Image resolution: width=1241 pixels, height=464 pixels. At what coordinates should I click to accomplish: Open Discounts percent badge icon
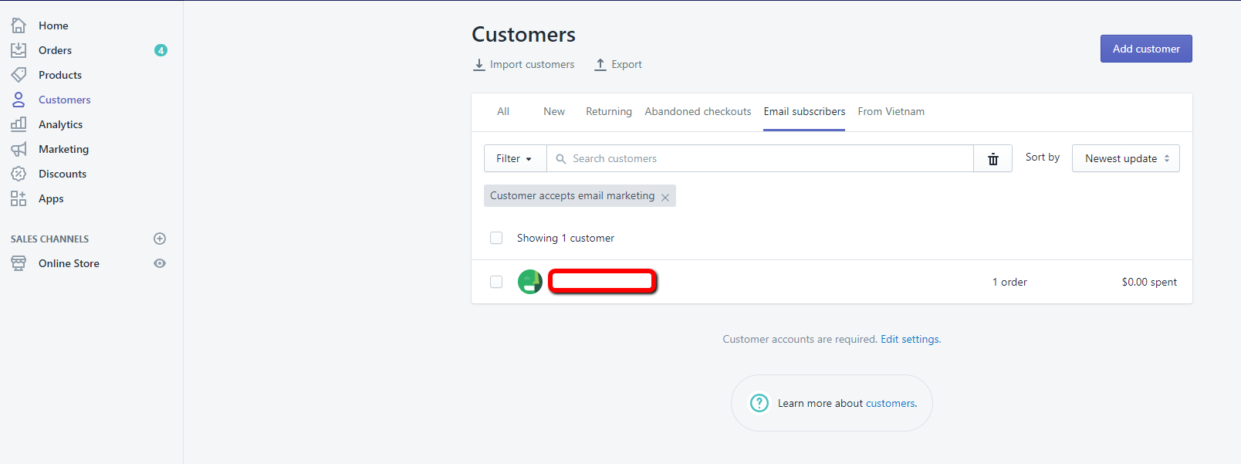(x=19, y=174)
